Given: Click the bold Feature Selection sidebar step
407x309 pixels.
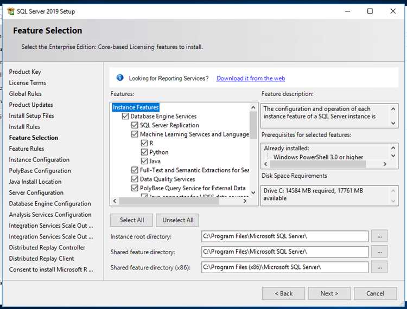Looking at the screenshot, I should pos(34,138).
